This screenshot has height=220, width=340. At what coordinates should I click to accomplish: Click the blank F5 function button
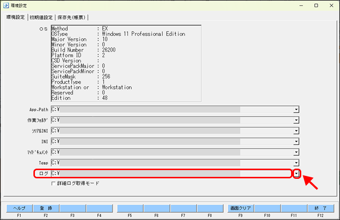pyautogui.click(x=130, y=208)
